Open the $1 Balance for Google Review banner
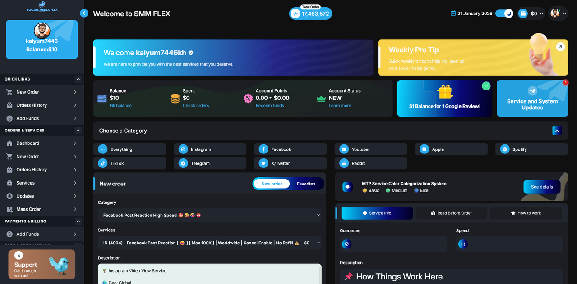The width and height of the screenshot is (577, 284). pyautogui.click(x=445, y=99)
